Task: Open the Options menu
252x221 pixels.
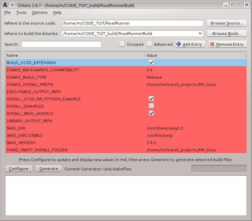Action: (40, 12)
